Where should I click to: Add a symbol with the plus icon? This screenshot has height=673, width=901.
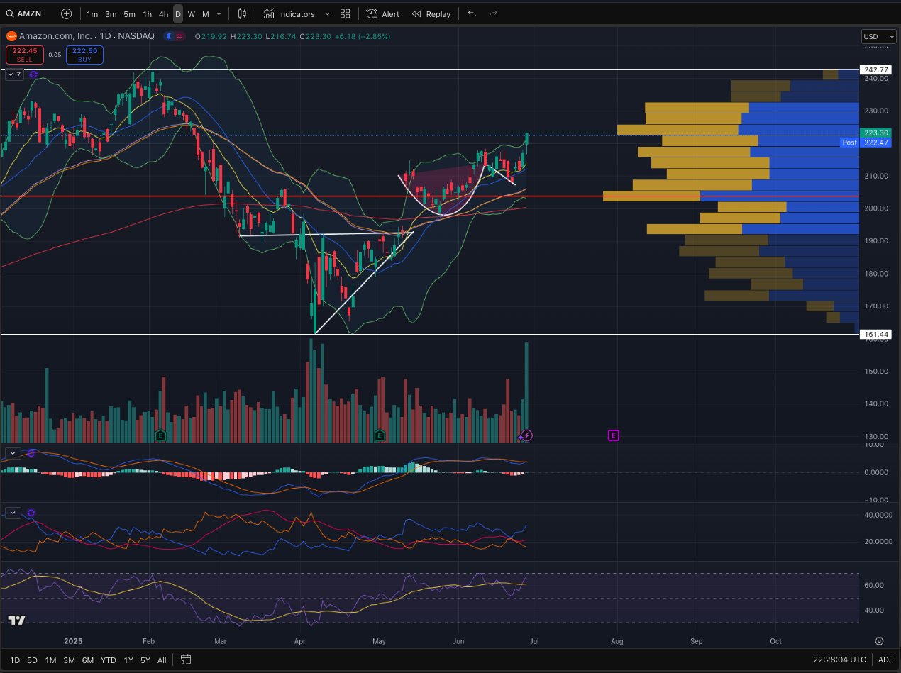click(66, 13)
